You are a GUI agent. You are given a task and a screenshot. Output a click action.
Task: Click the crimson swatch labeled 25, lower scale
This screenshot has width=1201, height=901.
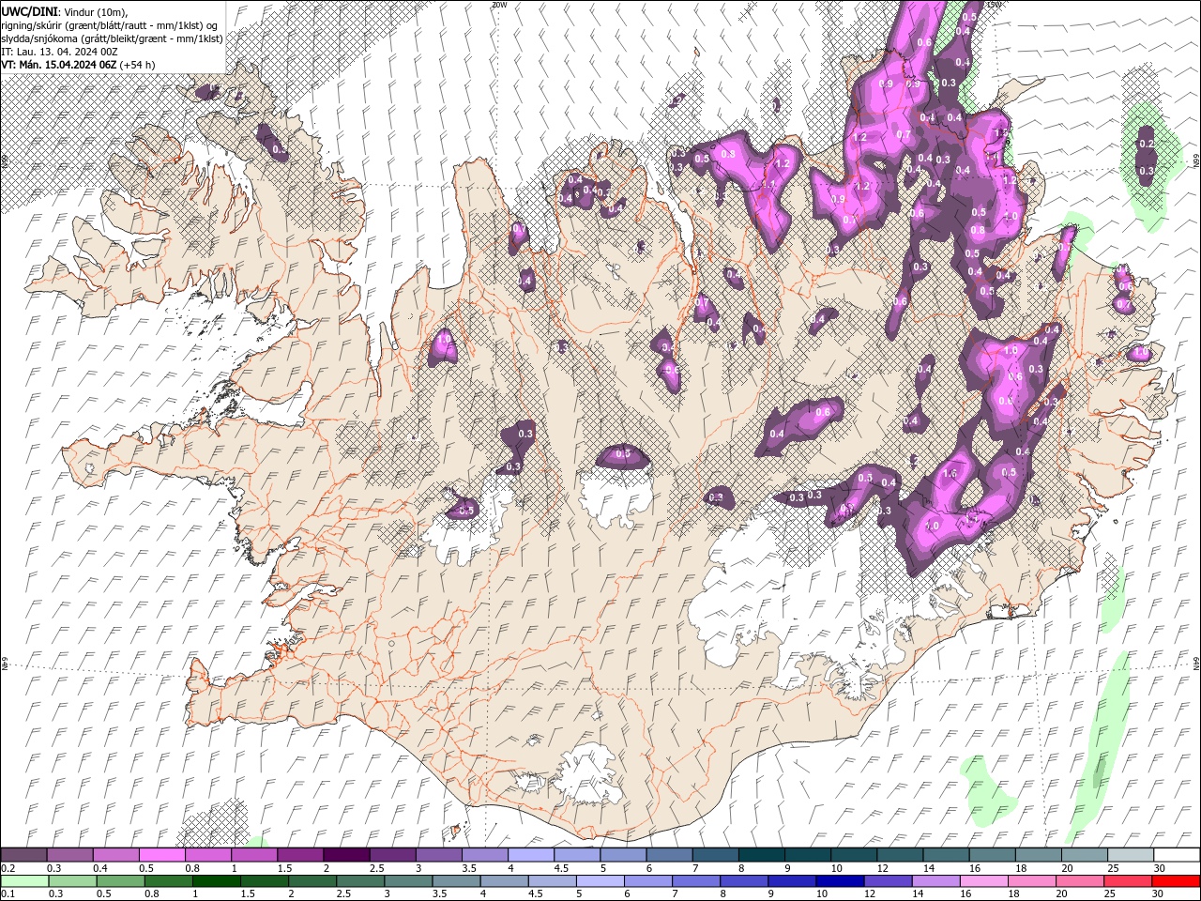tap(1127, 881)
